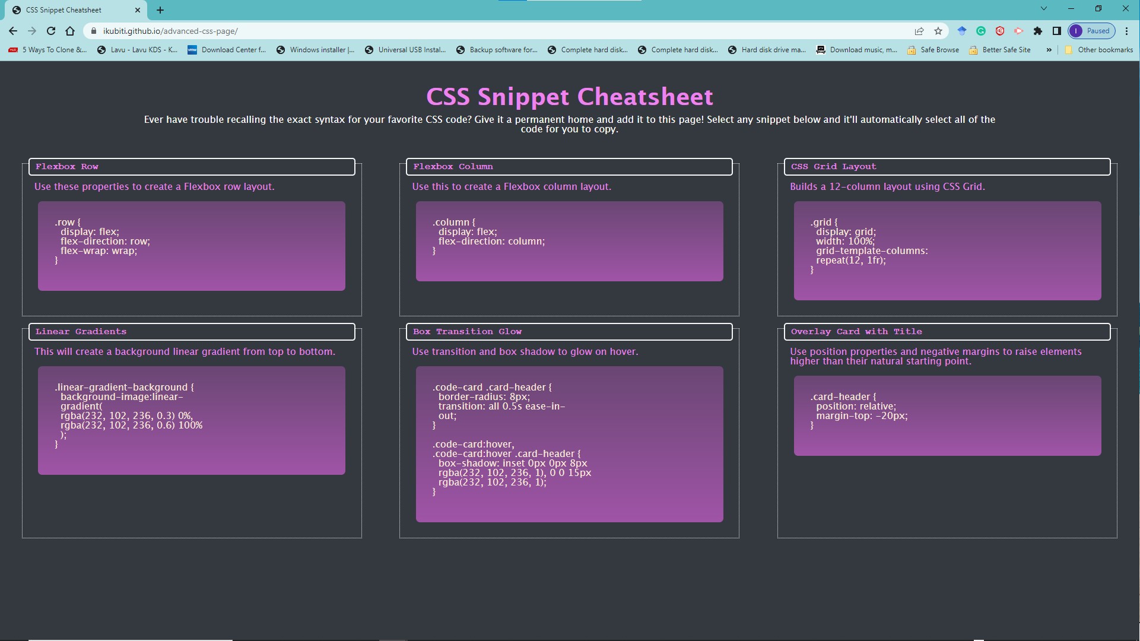Open the Other bookmarks folder
1140x641 pixels.
(x=1099, y=50)
